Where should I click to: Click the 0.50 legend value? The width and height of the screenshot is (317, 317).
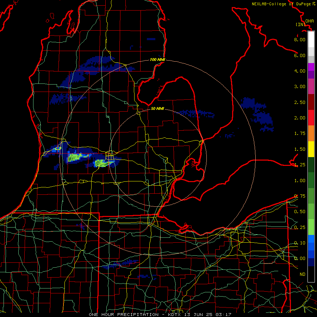tap(300, 212)
